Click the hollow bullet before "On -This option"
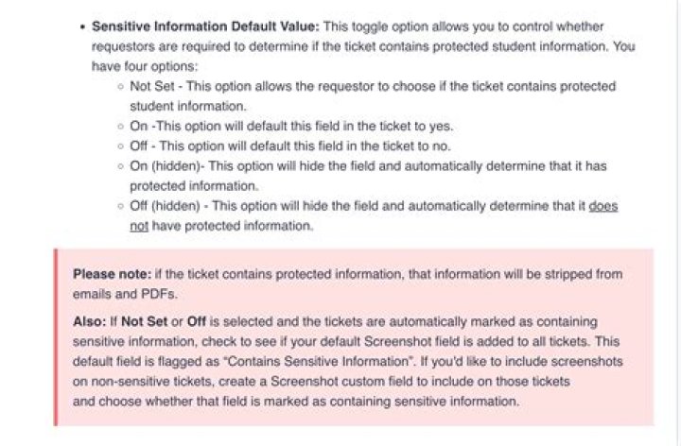This screenshot has height=446, width=681. pyautogui.click(x=121, y=127)
